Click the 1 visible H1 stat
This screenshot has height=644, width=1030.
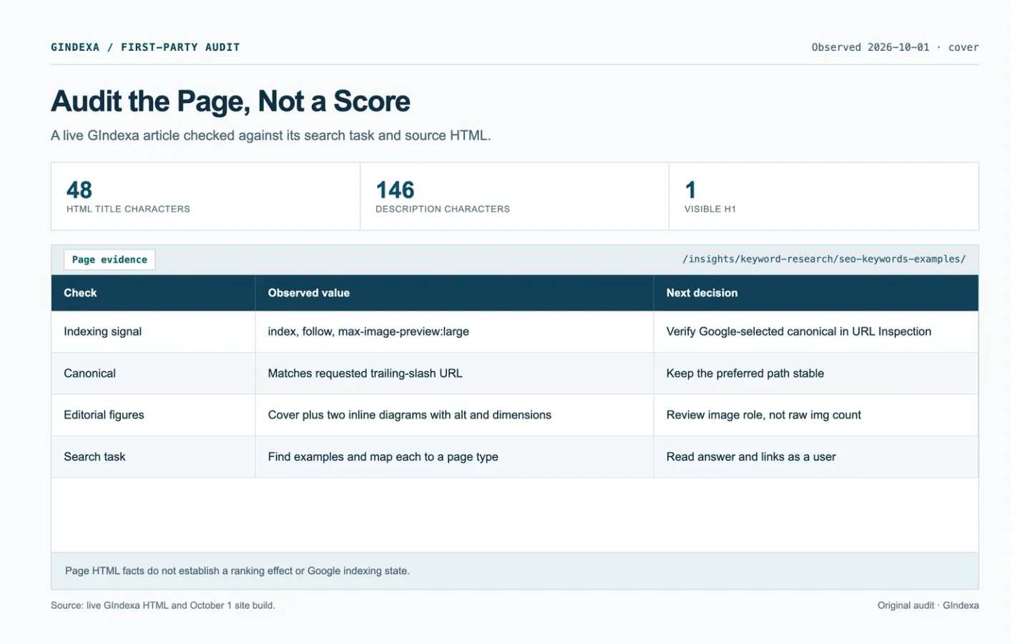(823, 196)
